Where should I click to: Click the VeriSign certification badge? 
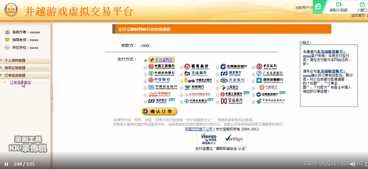(x=234, y=138)
